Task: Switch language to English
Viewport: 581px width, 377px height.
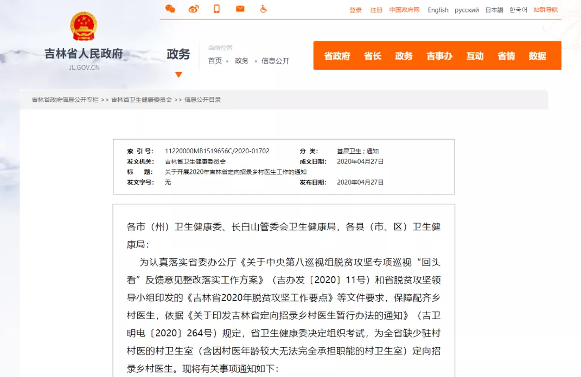Action: coord(438,10)
